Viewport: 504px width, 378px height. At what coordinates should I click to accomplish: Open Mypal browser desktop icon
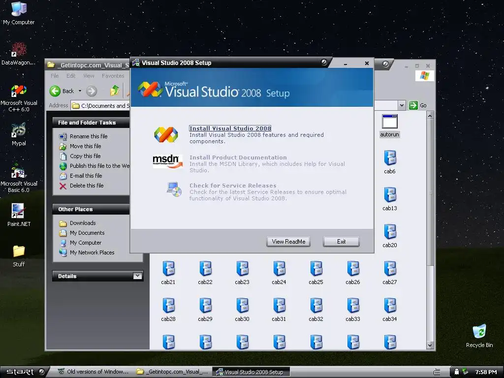[19, 134]
